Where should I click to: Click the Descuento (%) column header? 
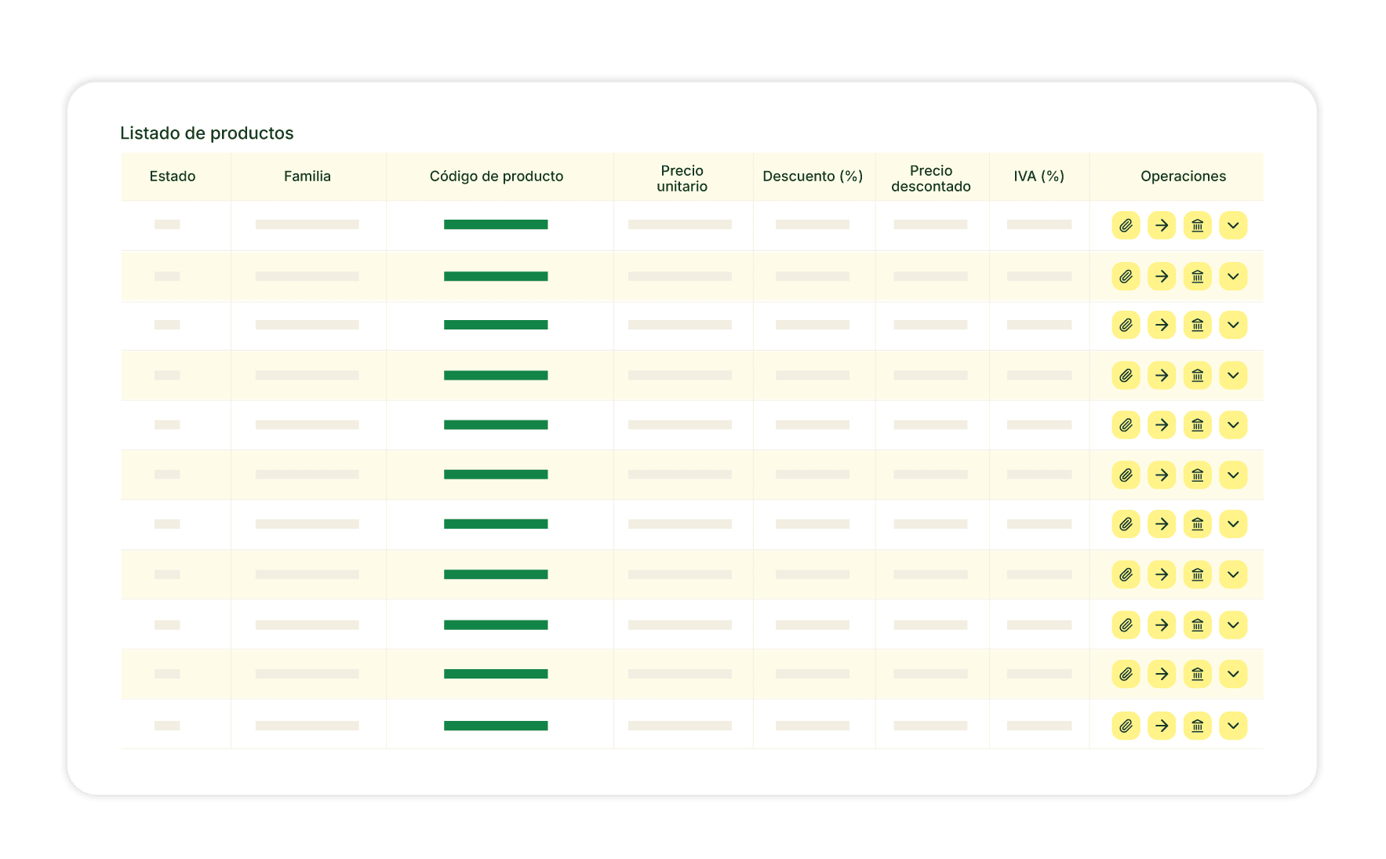[813, 177]
